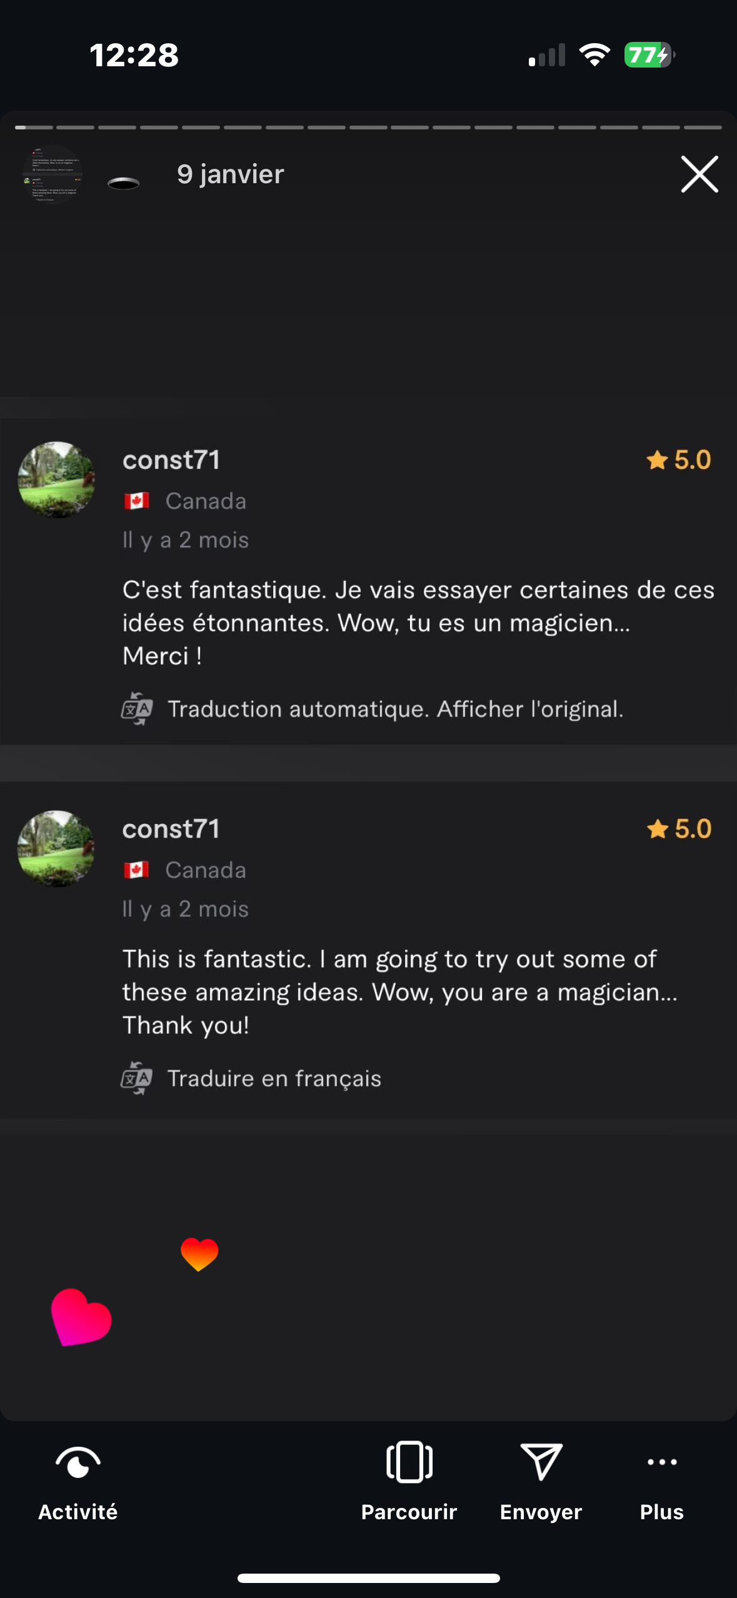Screen dimensions: 737x1598
Task: Jump to the second story progress segment
Action: 75,128
